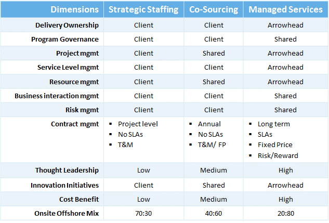Select the Program Governance row label

(65, 39)
